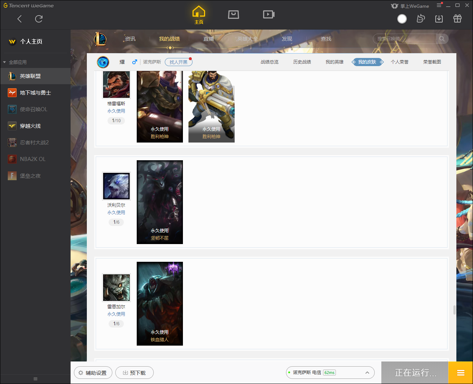
Task: Select 使命召唤OL in sidebar
Action: tap(35, 109)
